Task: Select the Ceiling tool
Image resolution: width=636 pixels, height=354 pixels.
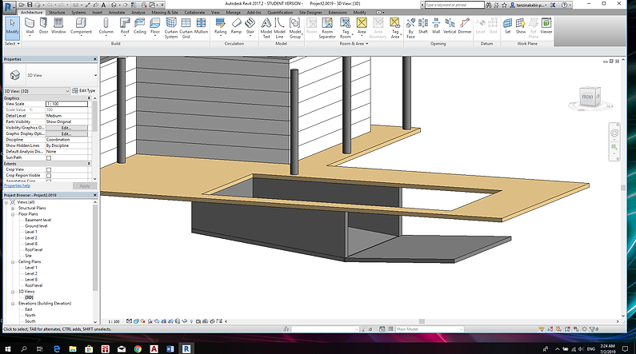Action: (139, 26)
